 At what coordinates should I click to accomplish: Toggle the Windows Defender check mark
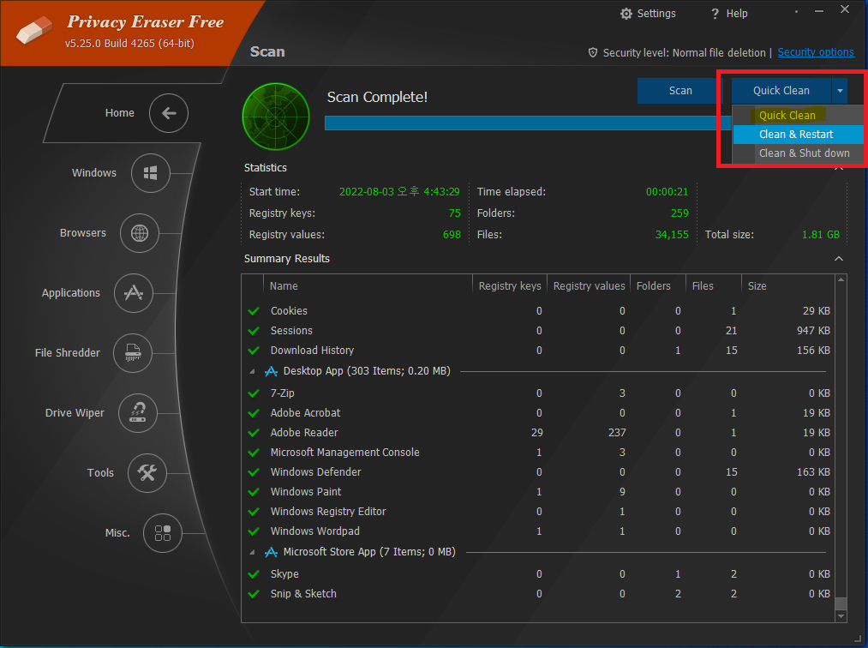click(x=254, y=472)
